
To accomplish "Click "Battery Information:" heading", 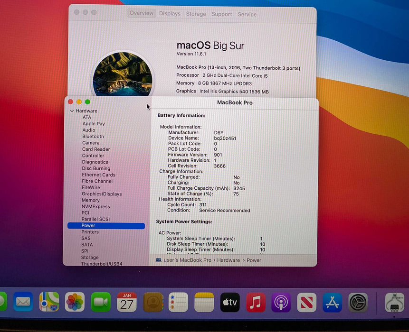I will click(x=181, y=115).
